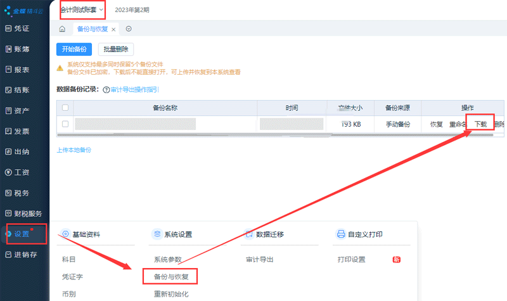Select 备份与恢复 in the settings menu
Viewport: 507px width, 301px height.
tap(171, 277)
